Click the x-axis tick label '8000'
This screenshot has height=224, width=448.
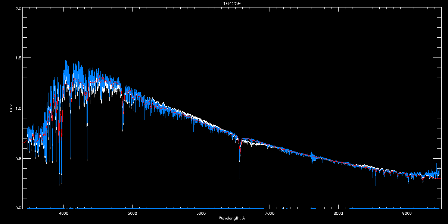tap(338, 213)
